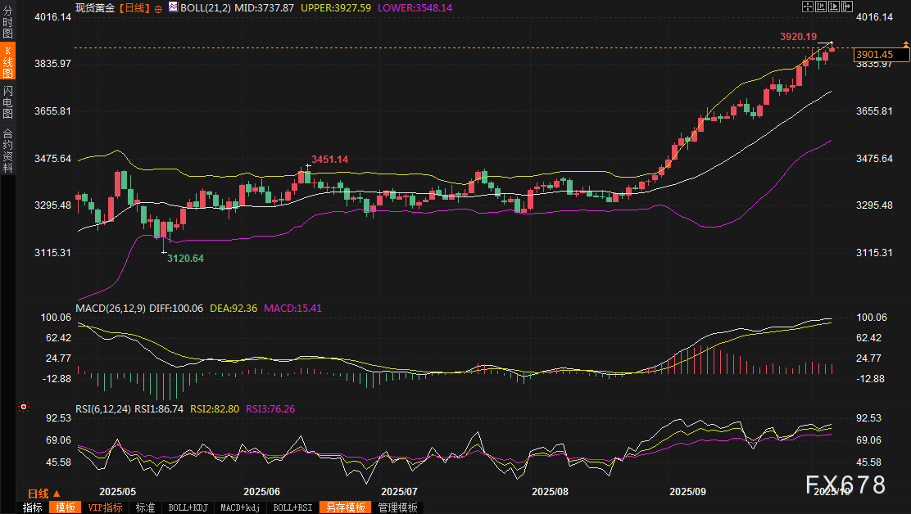Switch to 分时图 view in sidebar
This screenshot has width=911, height=514.
[7, 22]
